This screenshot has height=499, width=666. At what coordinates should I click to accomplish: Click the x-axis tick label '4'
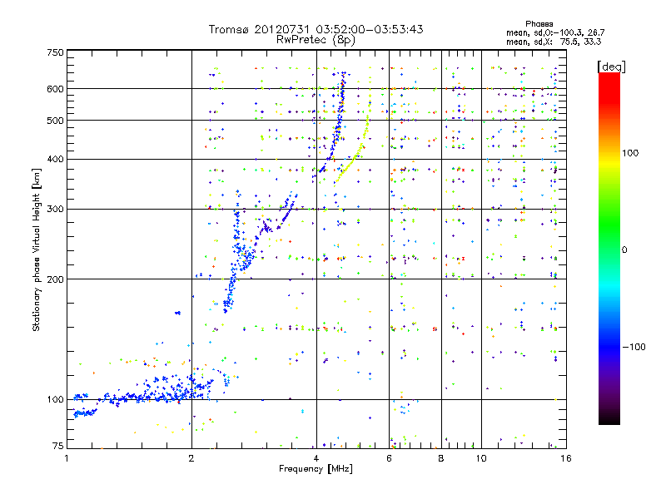pyautogui.click(x=316, y=458)
